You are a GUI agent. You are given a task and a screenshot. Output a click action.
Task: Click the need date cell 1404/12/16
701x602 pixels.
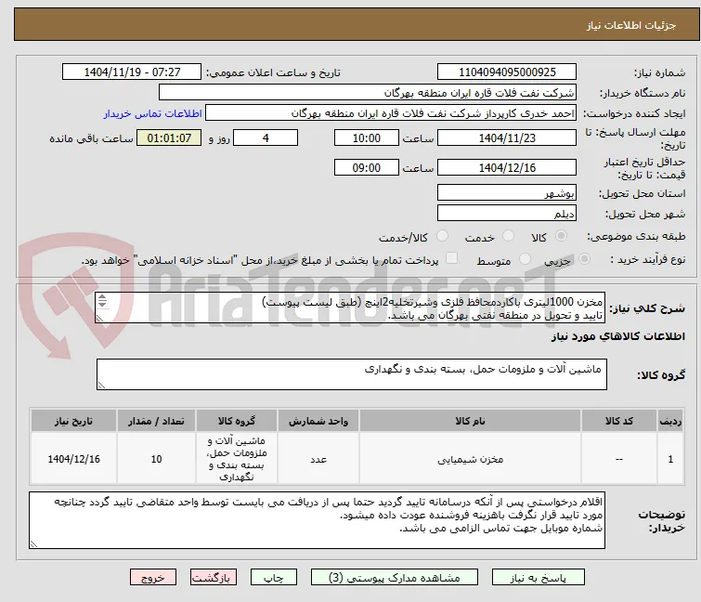tap(73, 459)
